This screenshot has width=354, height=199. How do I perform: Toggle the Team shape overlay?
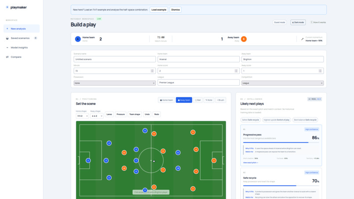pyautogui.click(x=135, y=114)
